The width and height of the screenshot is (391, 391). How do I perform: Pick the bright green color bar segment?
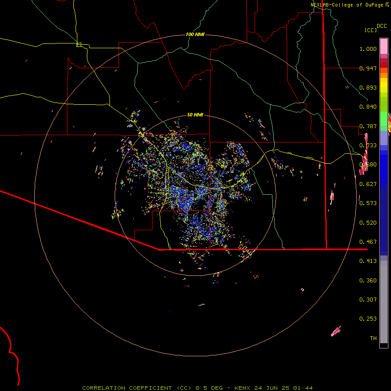(384, 119)
